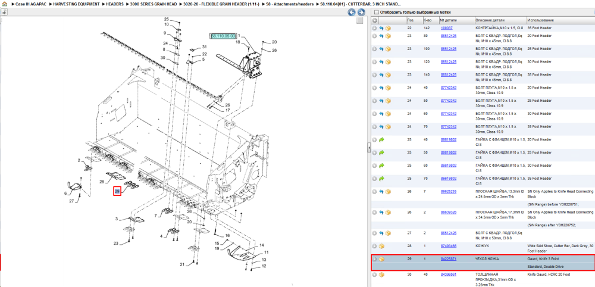Click the box icon on the 86512425 row, quantity 140
Viewport: 595px width, 287px height.
(x=388, y=75)
